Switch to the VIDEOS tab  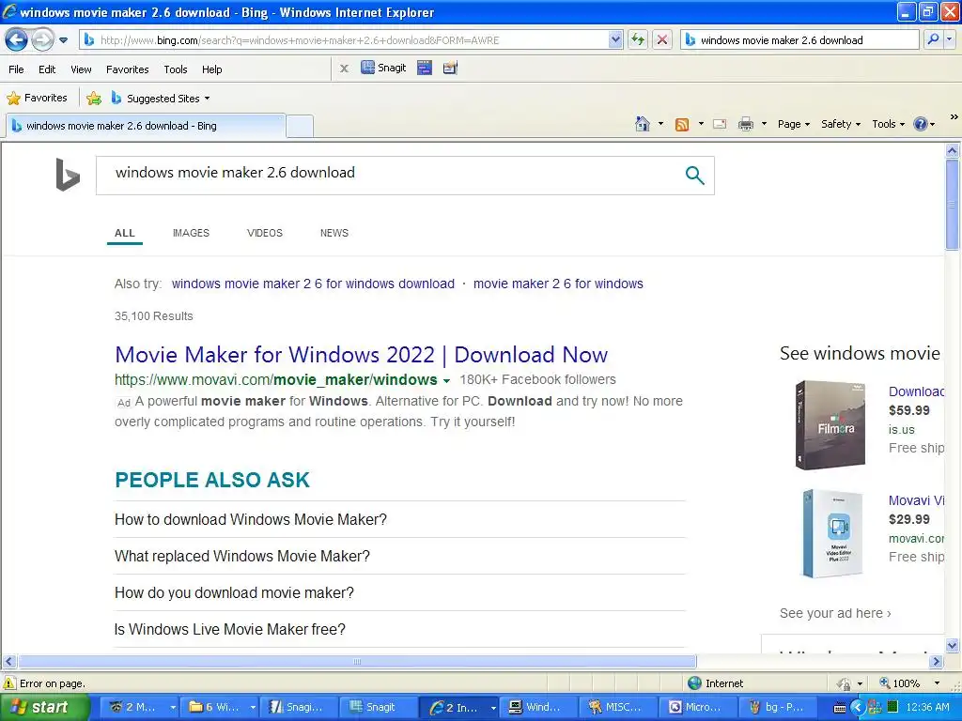point(264,233)
